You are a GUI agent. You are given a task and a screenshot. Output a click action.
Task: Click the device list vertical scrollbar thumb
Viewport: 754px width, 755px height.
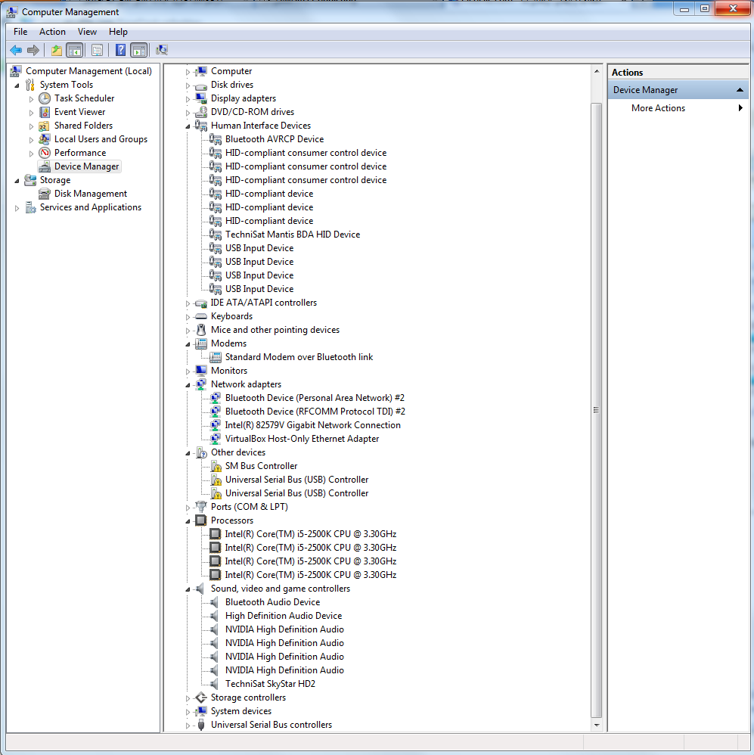(597, 410)
